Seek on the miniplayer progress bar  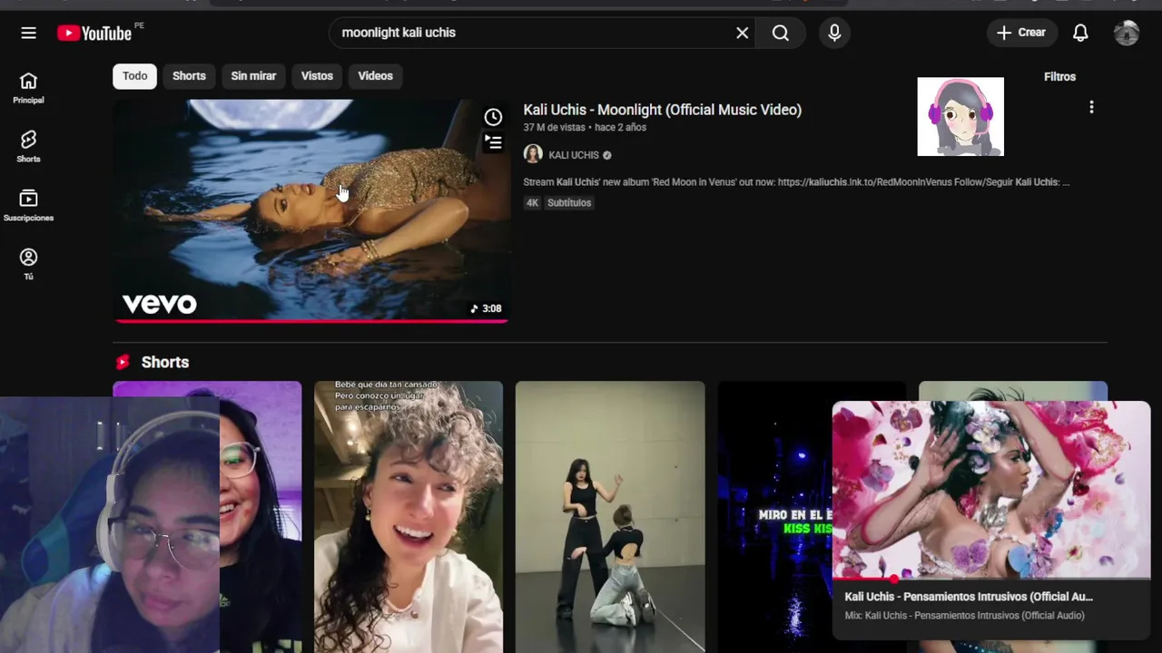click(991, 578)
